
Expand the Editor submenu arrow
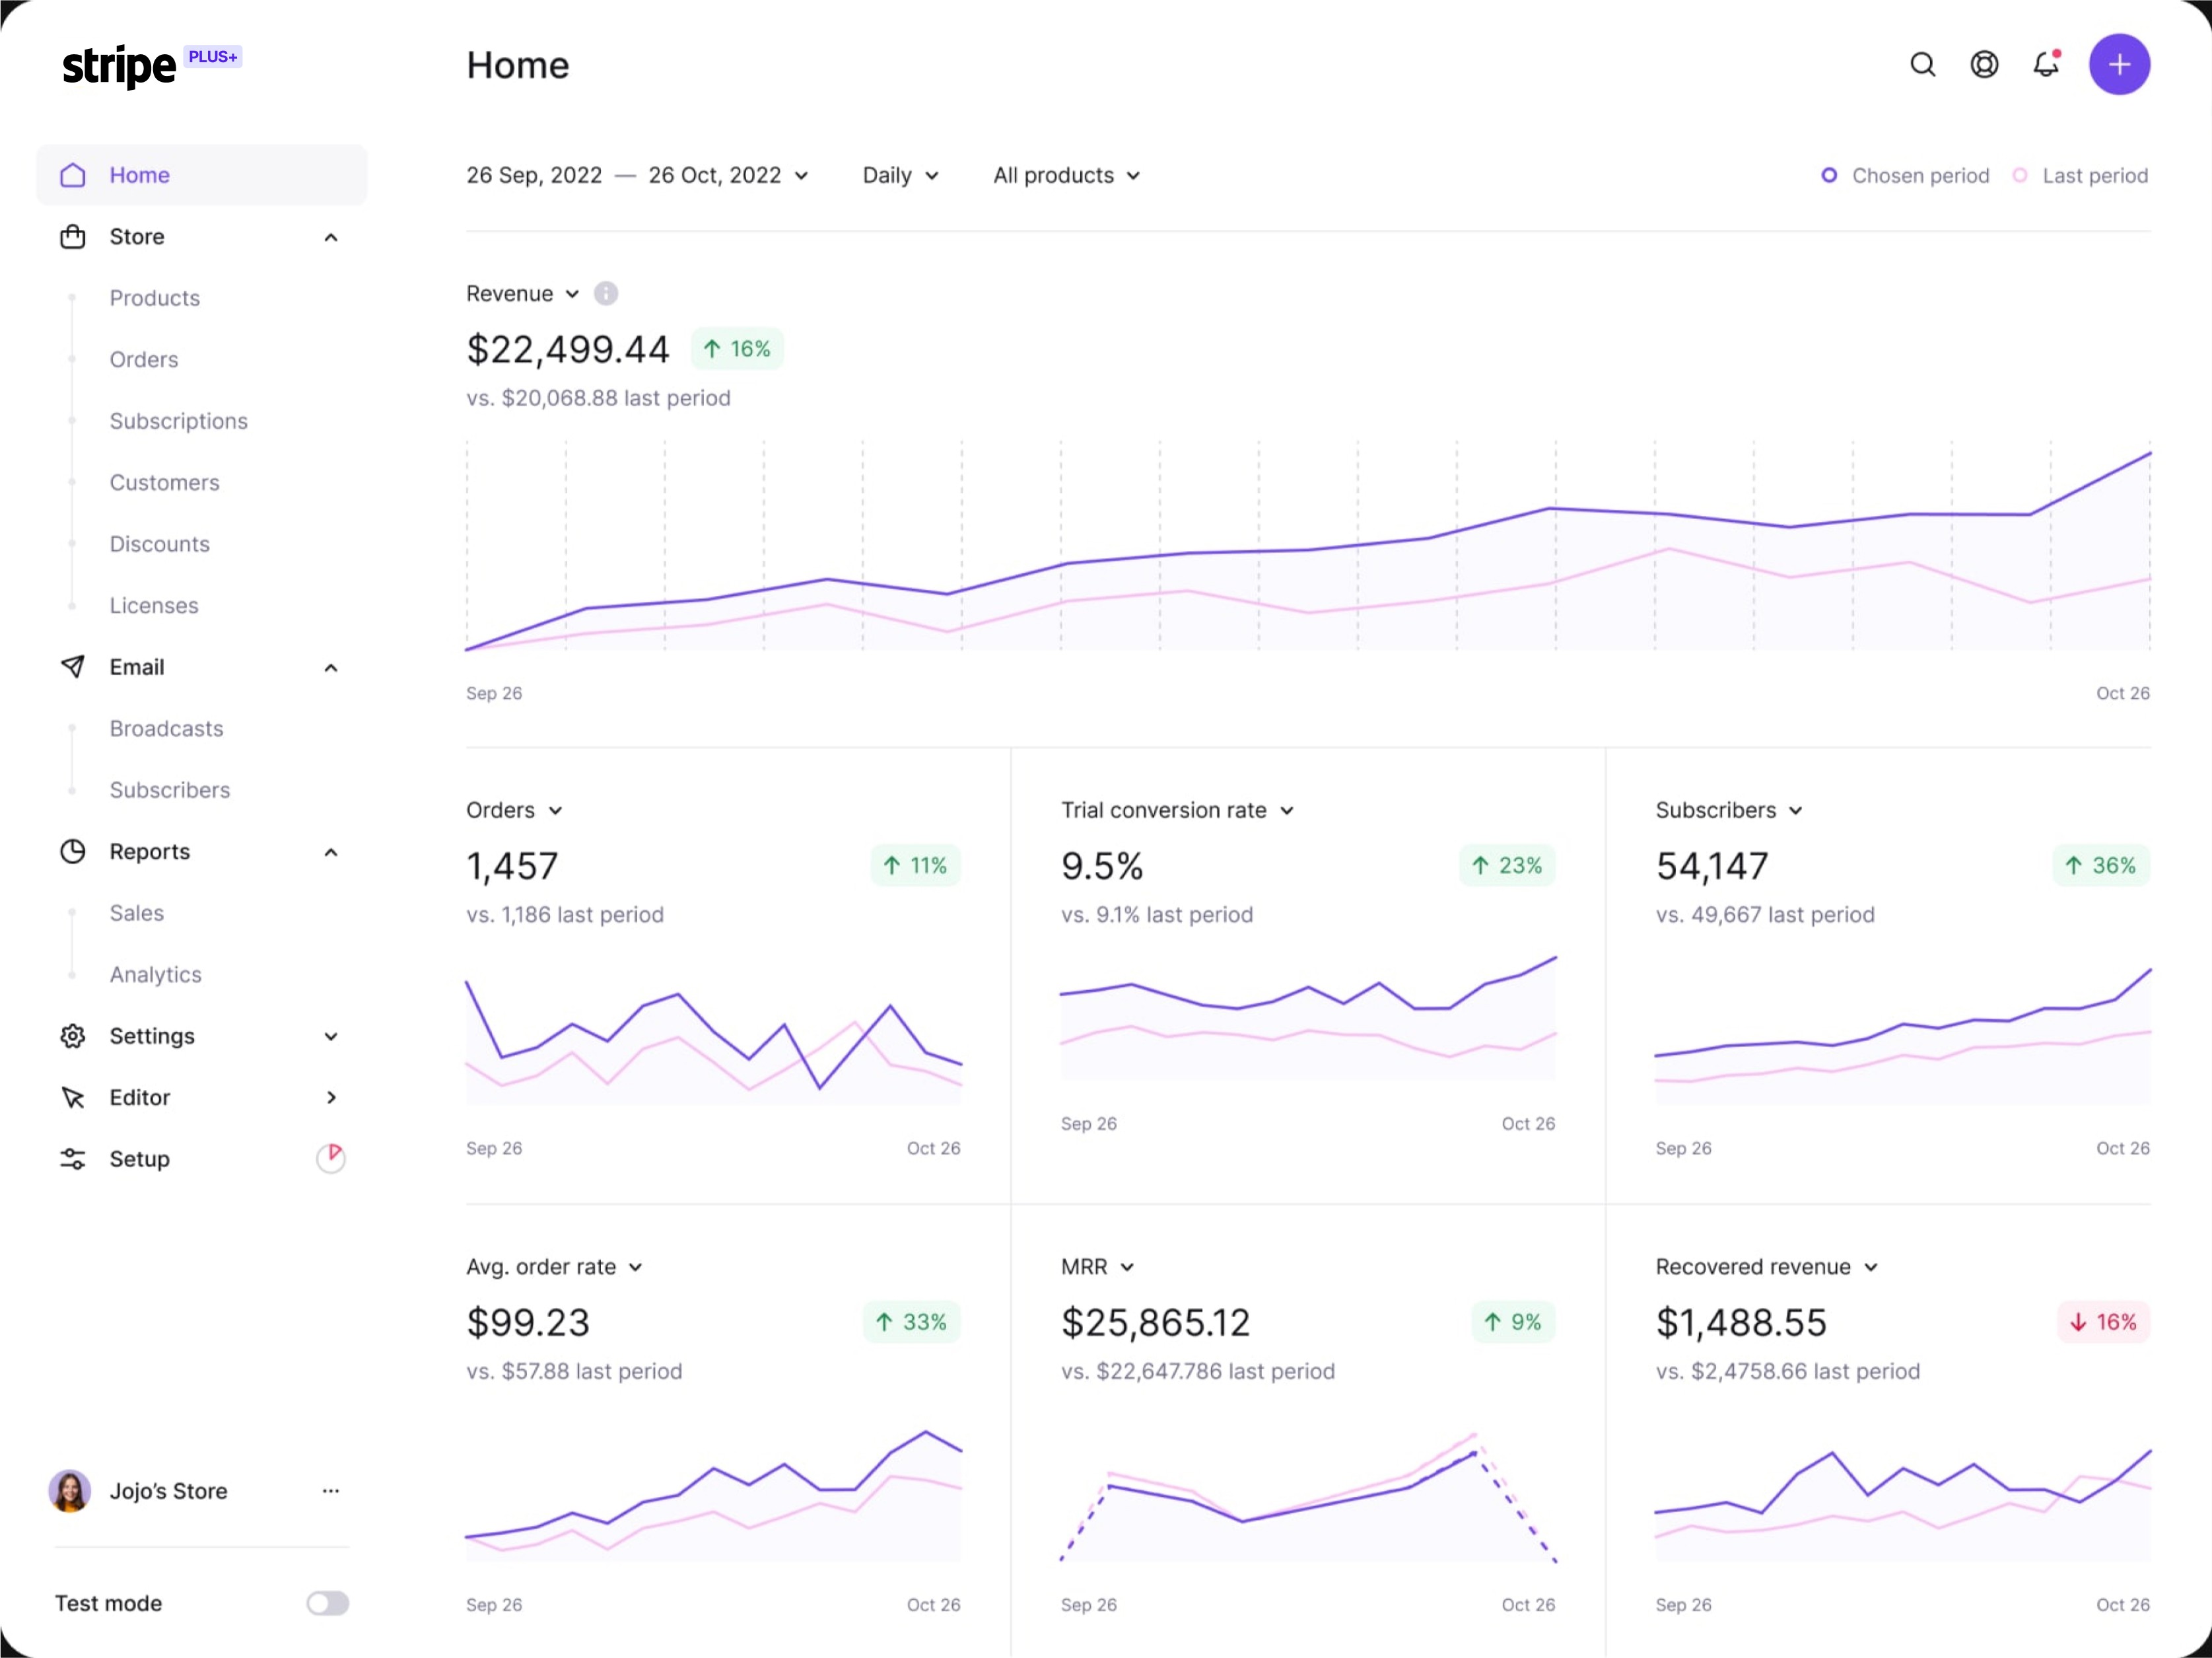coord(331,1098)
